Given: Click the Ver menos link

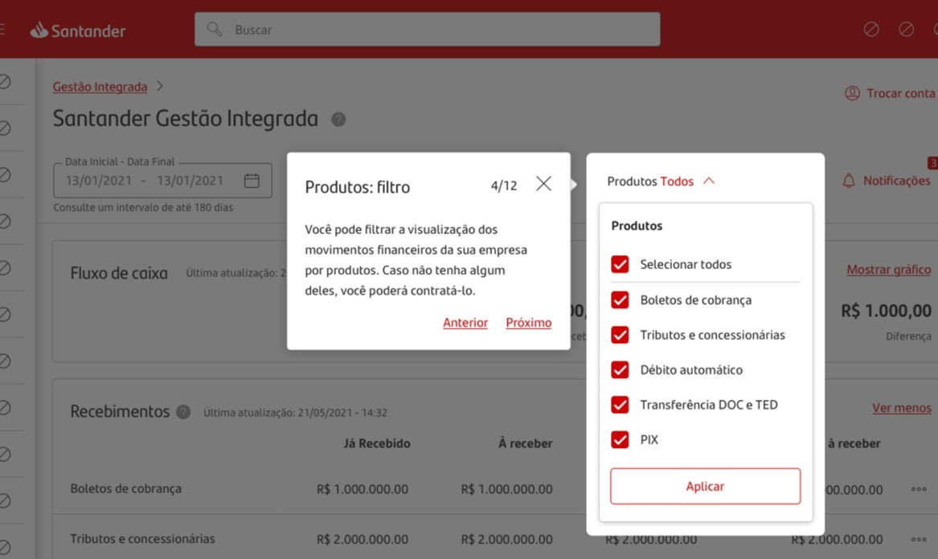Looking at the screenshot, I should click(902, 408).
